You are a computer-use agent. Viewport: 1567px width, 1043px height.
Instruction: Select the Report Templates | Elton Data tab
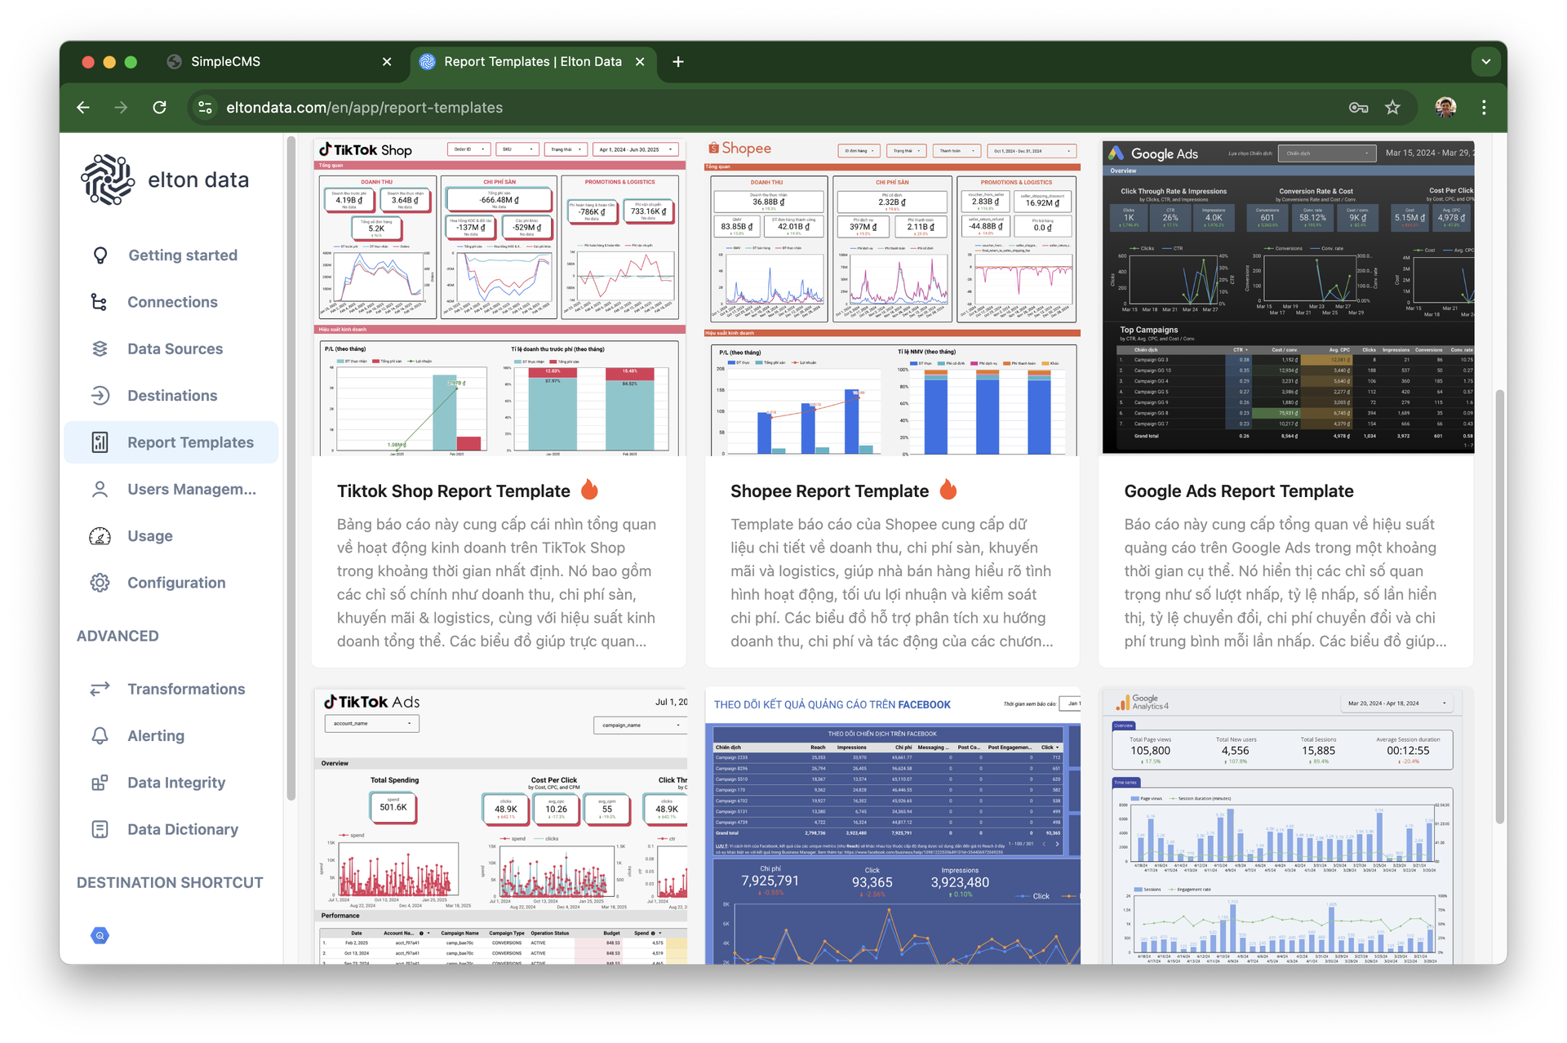coord(532,61)
